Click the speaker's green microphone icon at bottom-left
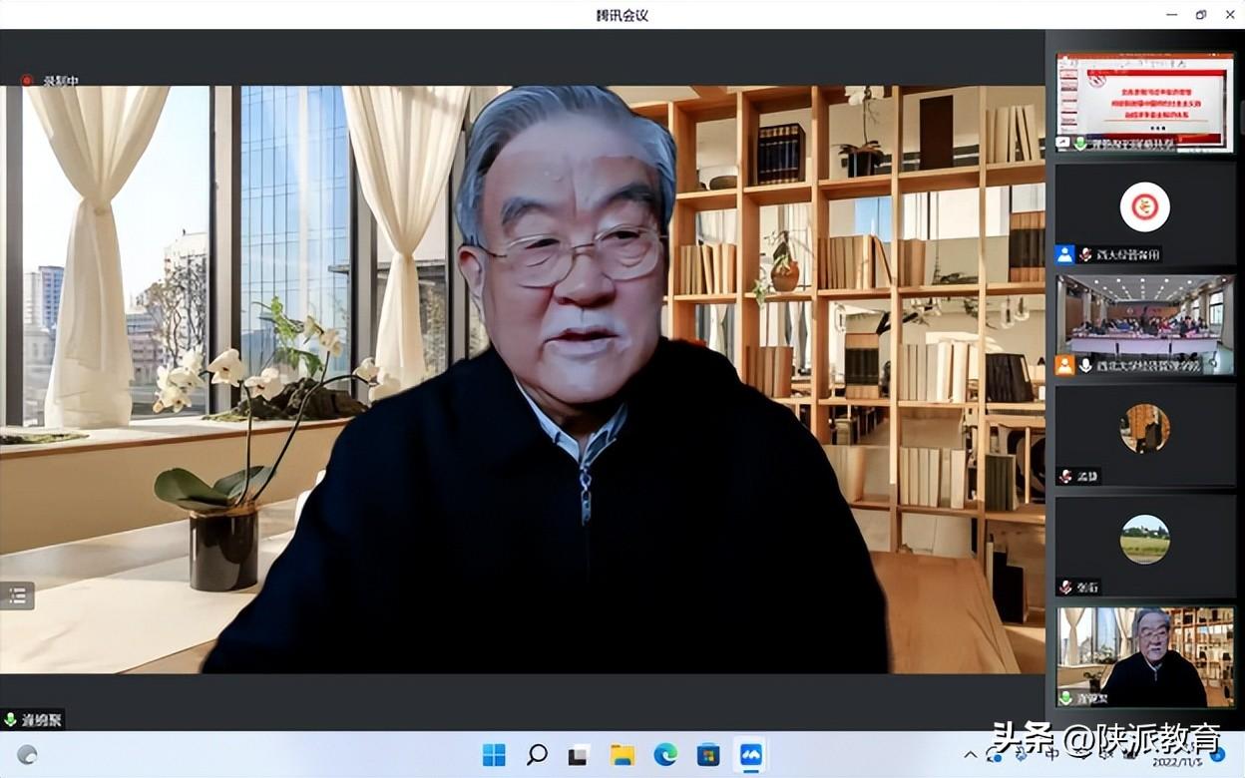The image size is (1245, 778). coord(11,719)
